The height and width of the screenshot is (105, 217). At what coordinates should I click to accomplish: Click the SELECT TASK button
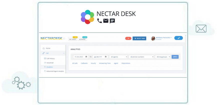point(139,38)
